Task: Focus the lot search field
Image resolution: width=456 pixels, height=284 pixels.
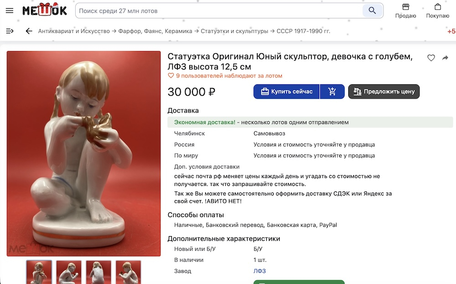Action: tap(219, 11)
